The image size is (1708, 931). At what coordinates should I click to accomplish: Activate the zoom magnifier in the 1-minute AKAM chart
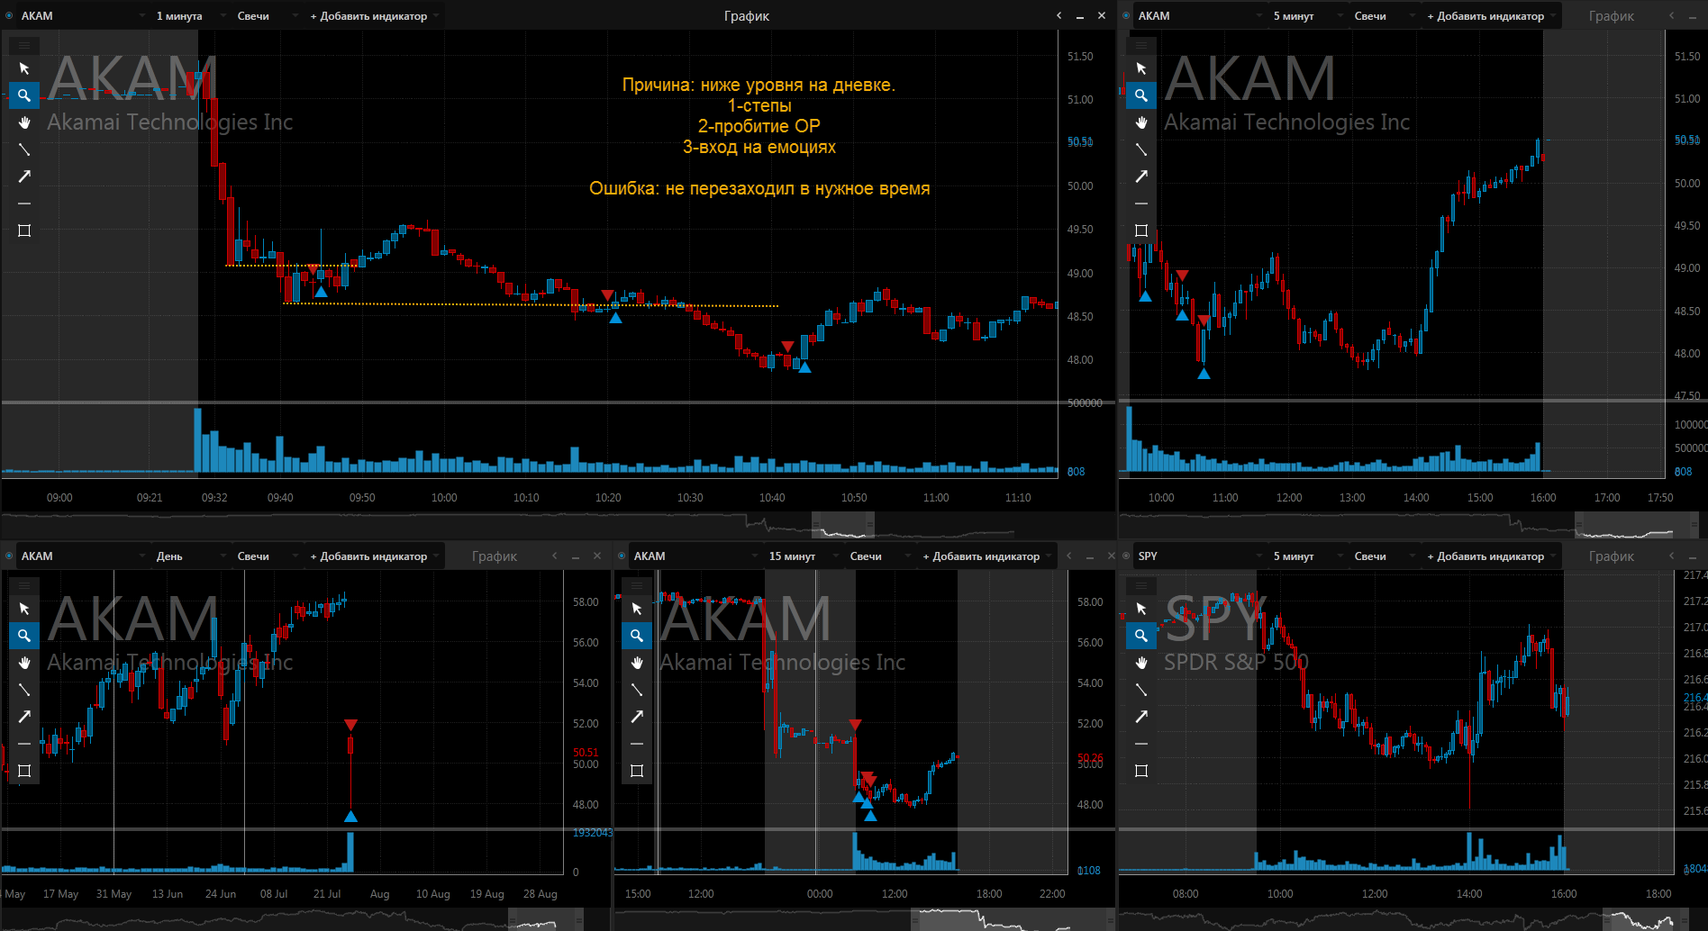tap(24, 95)
